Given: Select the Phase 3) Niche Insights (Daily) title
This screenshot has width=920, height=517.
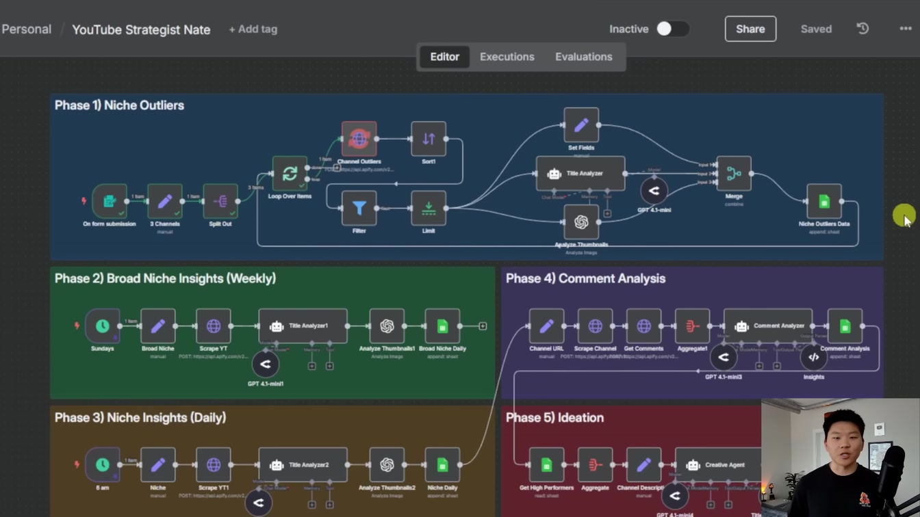Looking at the screenshot, I should click(140, 417).
